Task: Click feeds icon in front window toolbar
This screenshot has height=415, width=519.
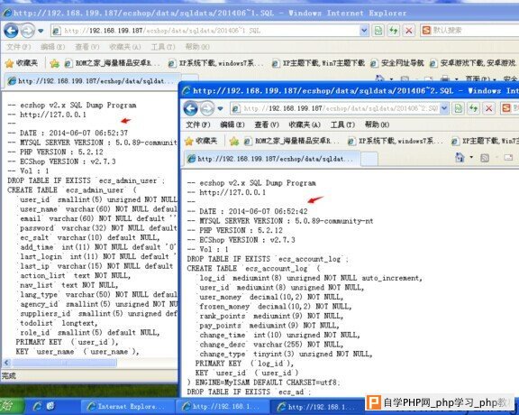Action: [485, 158]
